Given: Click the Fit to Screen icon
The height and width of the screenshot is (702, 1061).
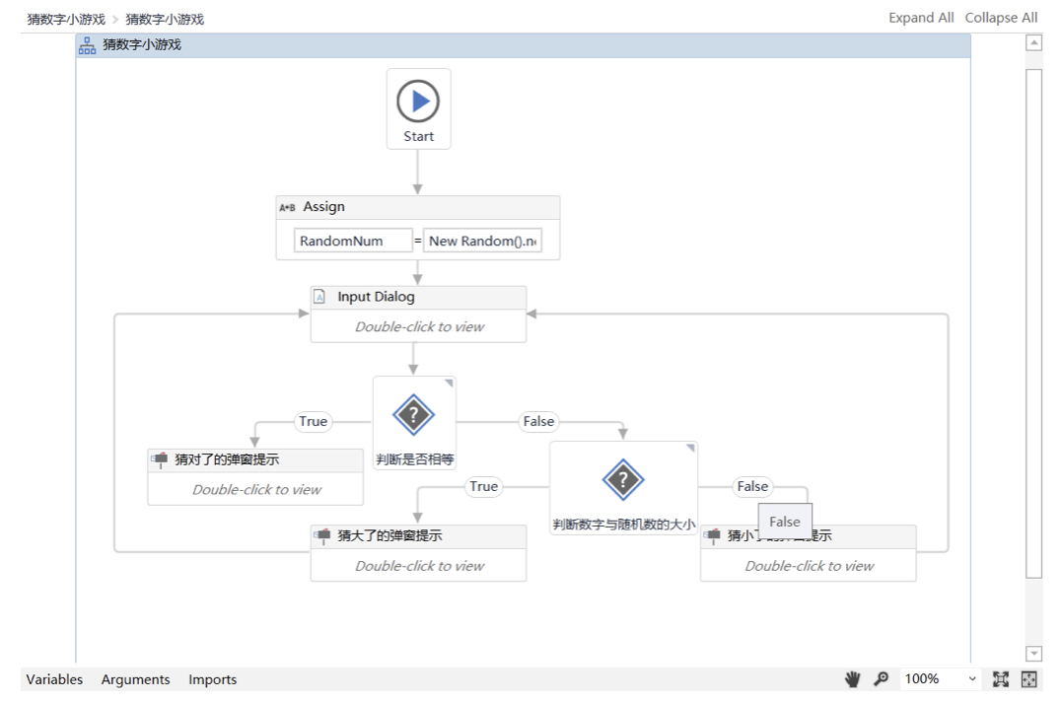Looking at the screenshot, I should click(x=1000, y=679).
